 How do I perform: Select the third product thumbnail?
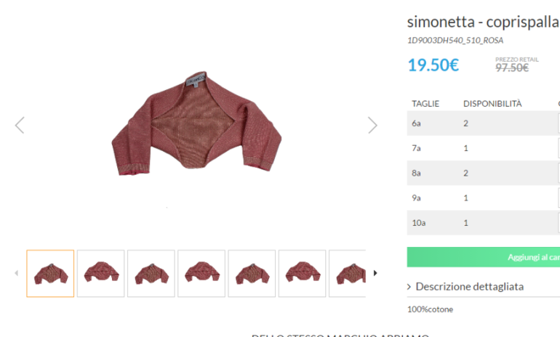point(151,273)
